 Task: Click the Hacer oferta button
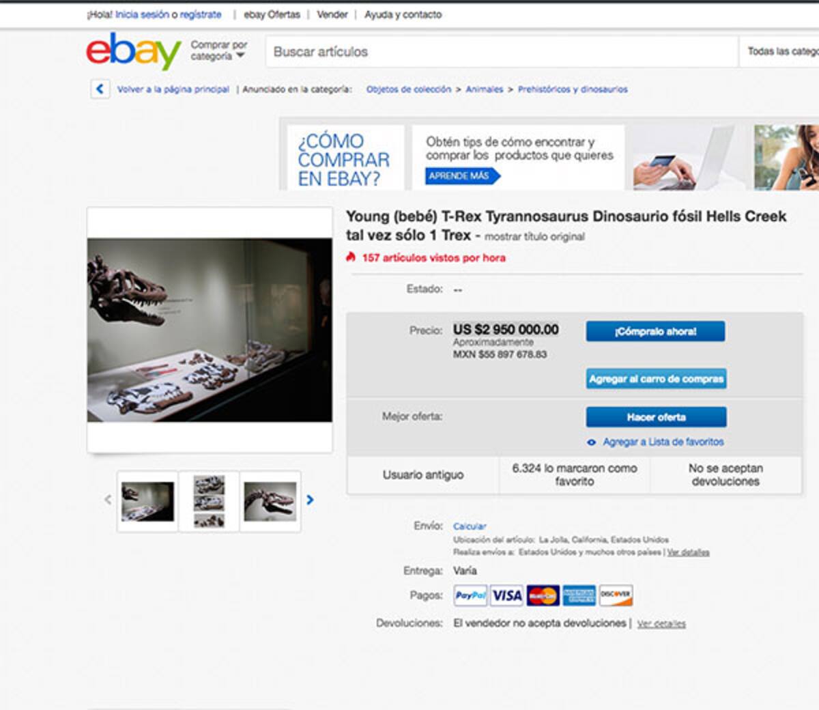(656, 417)
